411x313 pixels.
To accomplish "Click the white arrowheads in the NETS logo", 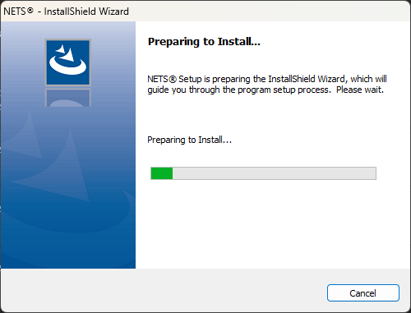I will pos(65,53).
